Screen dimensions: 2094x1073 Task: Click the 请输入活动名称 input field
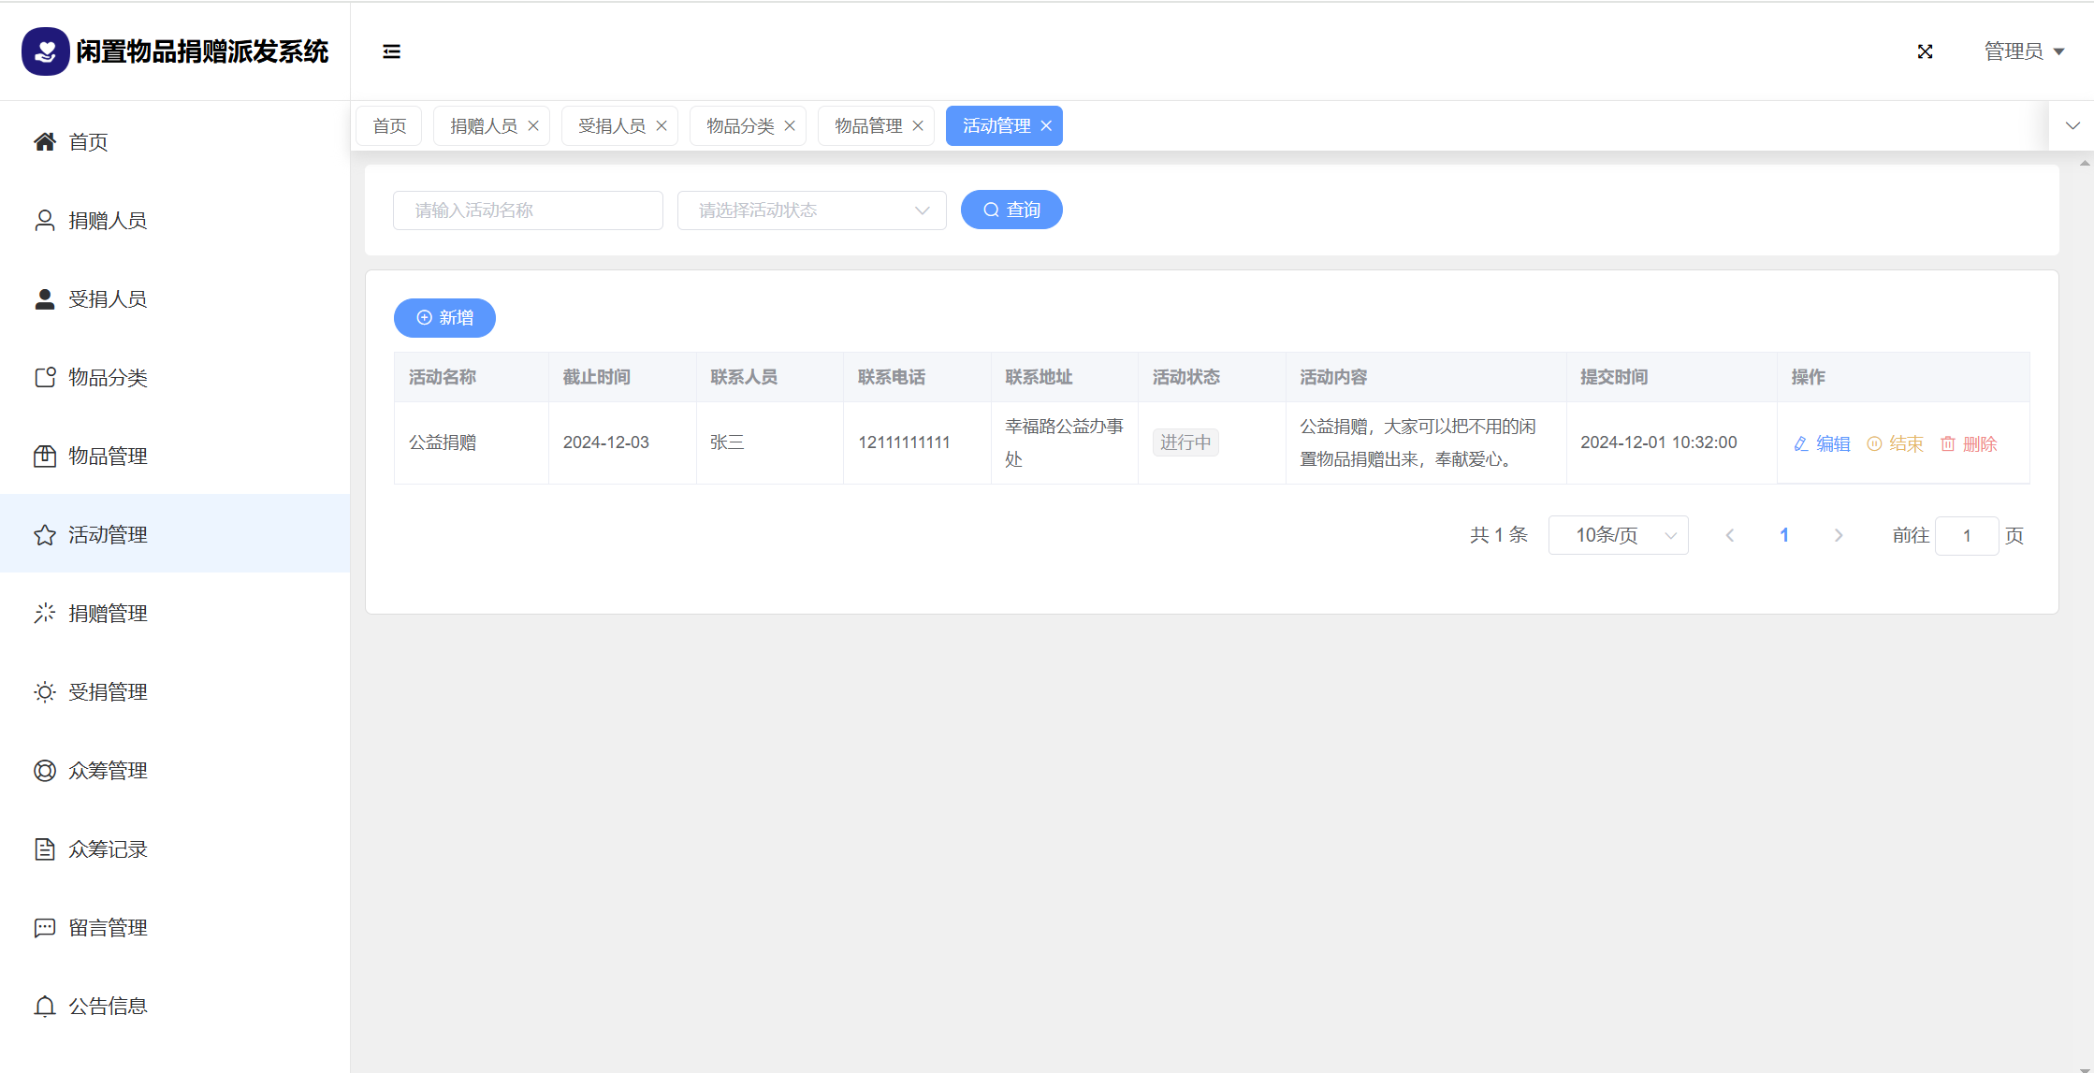[528, 210]
